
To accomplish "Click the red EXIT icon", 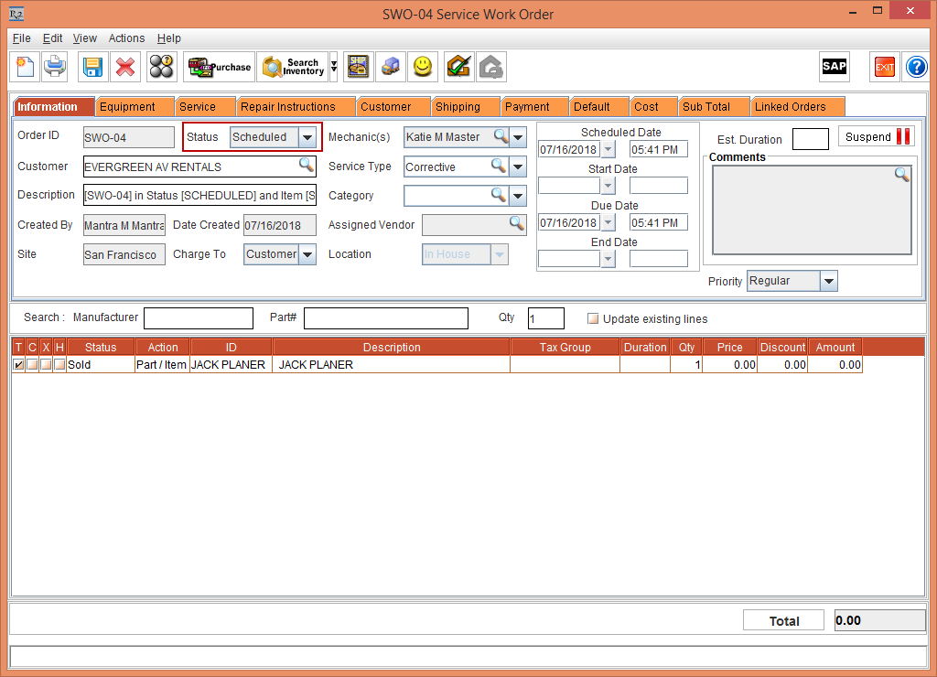I will 882,66.
